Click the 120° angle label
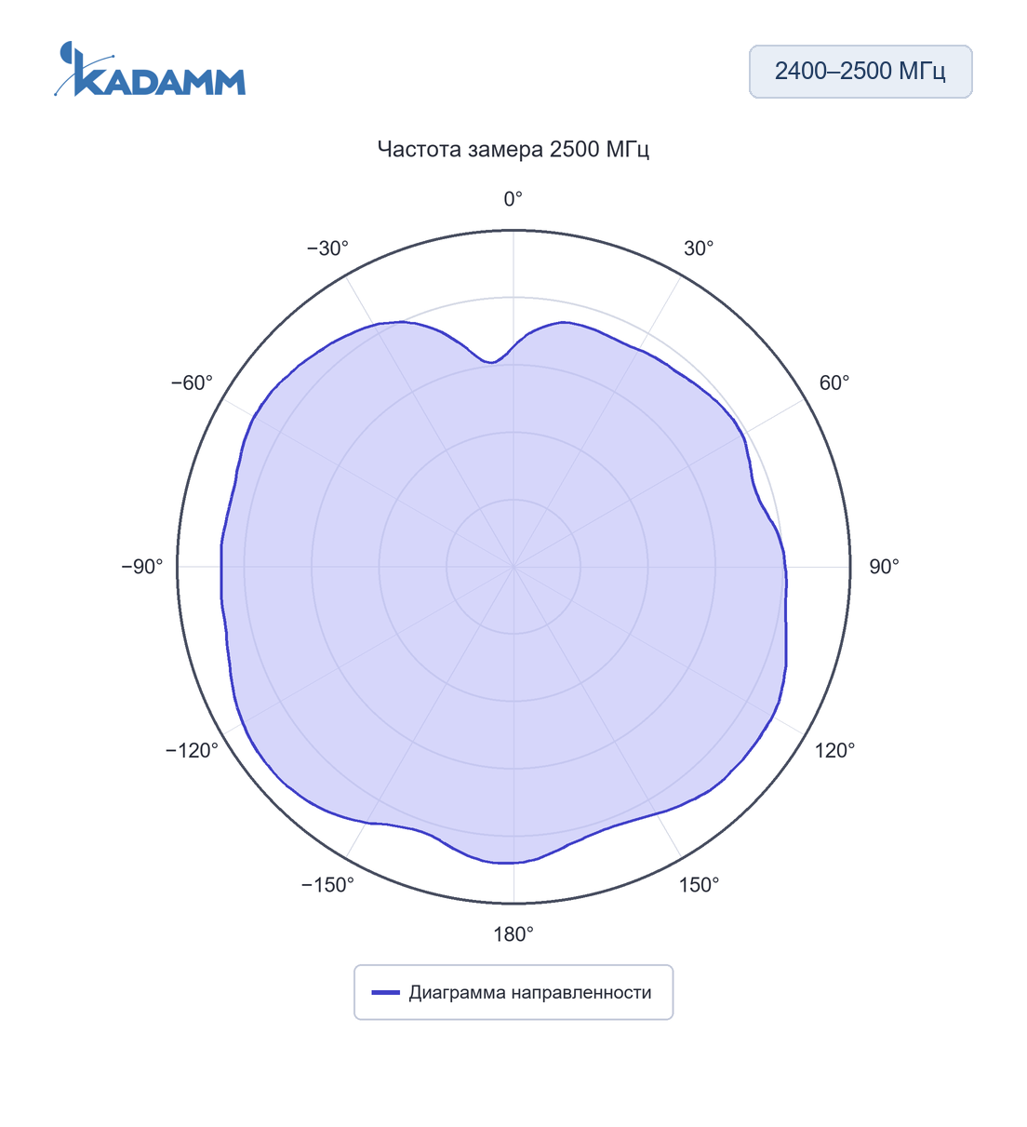 point(834,751)
